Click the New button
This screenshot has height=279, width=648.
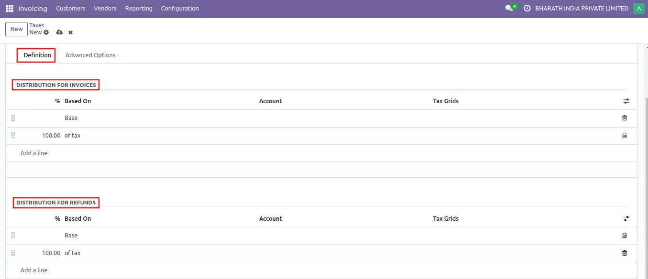coord(17,29)
